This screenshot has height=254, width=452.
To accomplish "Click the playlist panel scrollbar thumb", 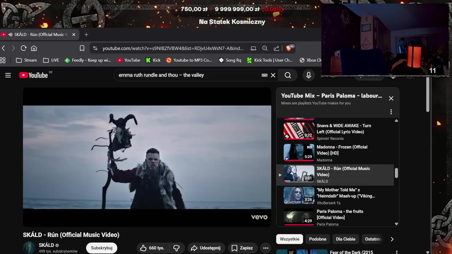I will click(x=396, y=173).
